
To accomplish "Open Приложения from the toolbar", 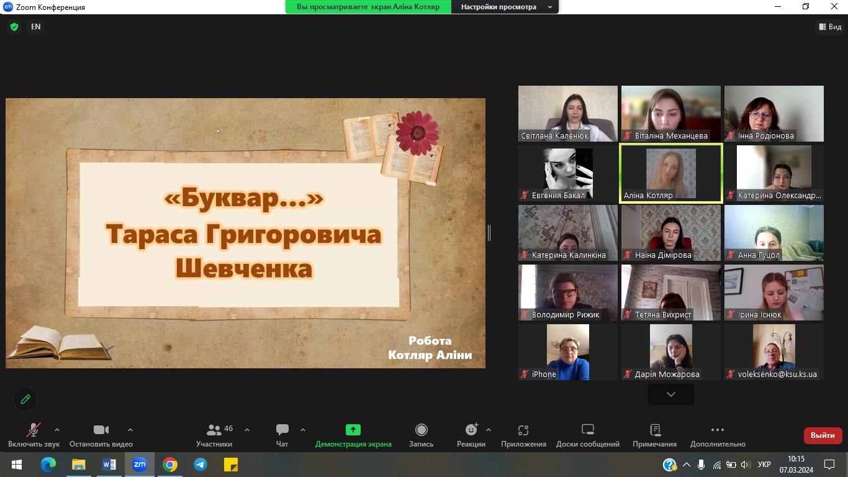I will [523, 435].
